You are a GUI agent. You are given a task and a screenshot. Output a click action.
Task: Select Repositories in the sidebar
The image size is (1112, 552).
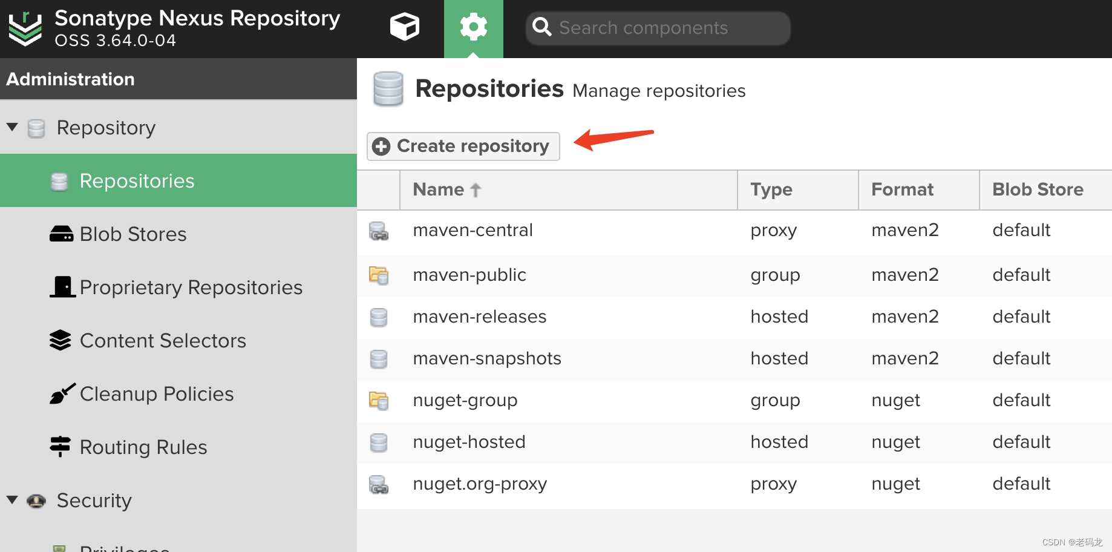point(178,180)
